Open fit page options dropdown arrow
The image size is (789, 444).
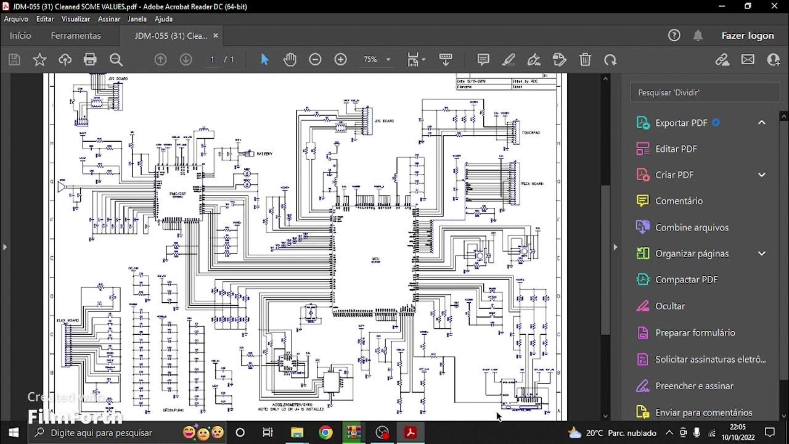point(423,60)
